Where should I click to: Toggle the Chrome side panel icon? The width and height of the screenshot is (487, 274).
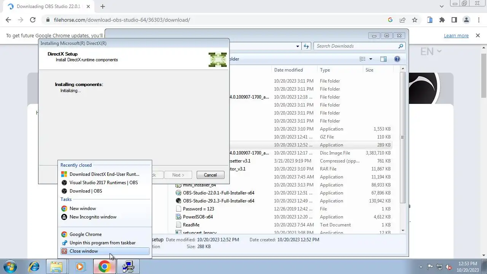(454, 20)
